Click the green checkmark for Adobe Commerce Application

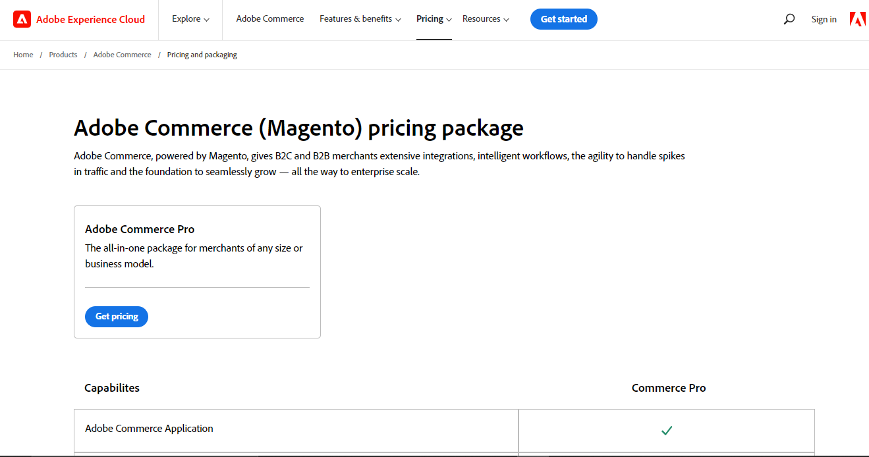point(666,431)
